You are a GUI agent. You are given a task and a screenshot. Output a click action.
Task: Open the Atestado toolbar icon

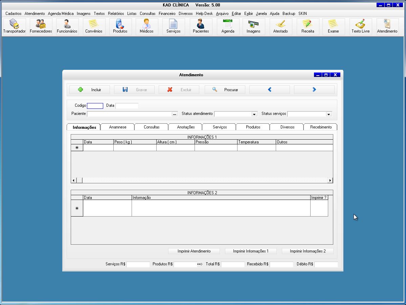[x=280, y=26]
